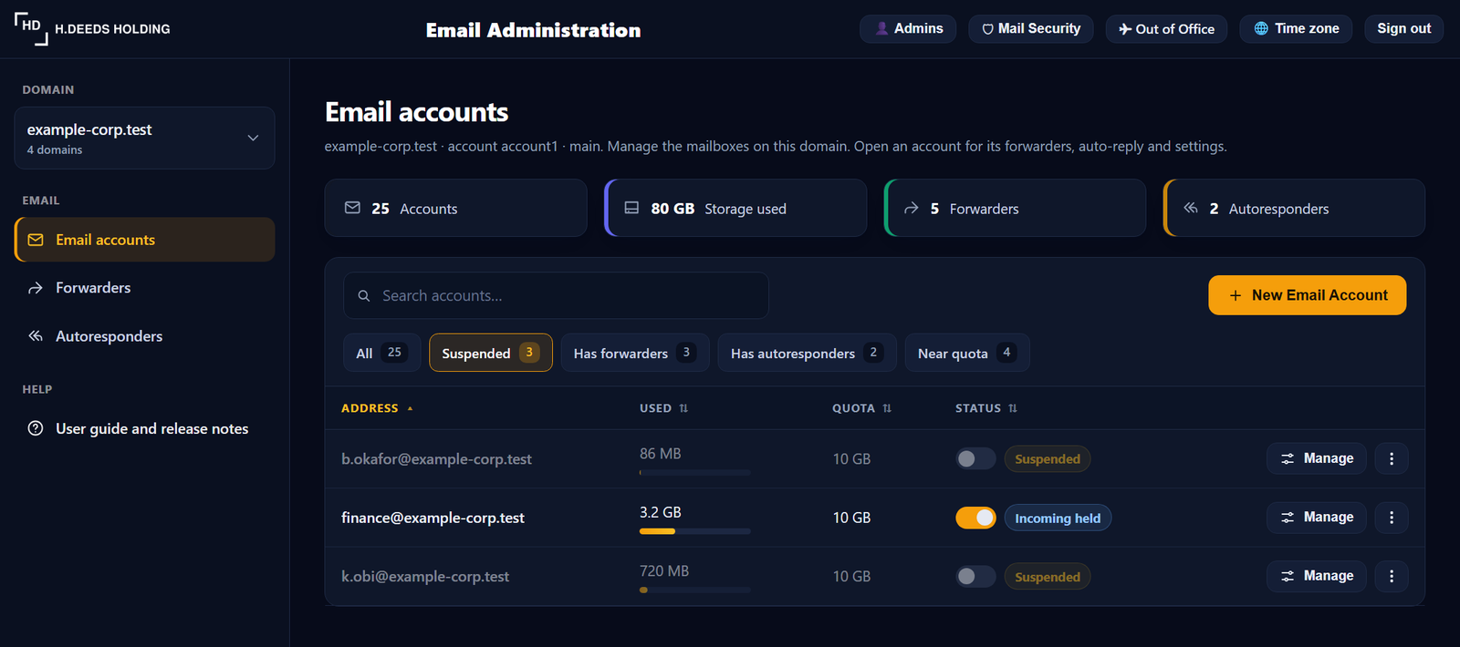Click the magnifier icon in search box

[x=364, y=296]
